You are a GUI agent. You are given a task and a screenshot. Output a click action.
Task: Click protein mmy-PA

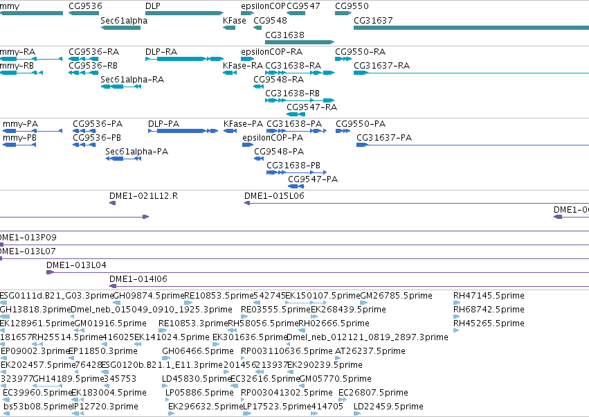click(x=33, y=131)
